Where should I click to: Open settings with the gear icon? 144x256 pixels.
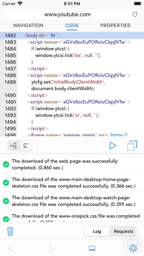pos(133,248)
